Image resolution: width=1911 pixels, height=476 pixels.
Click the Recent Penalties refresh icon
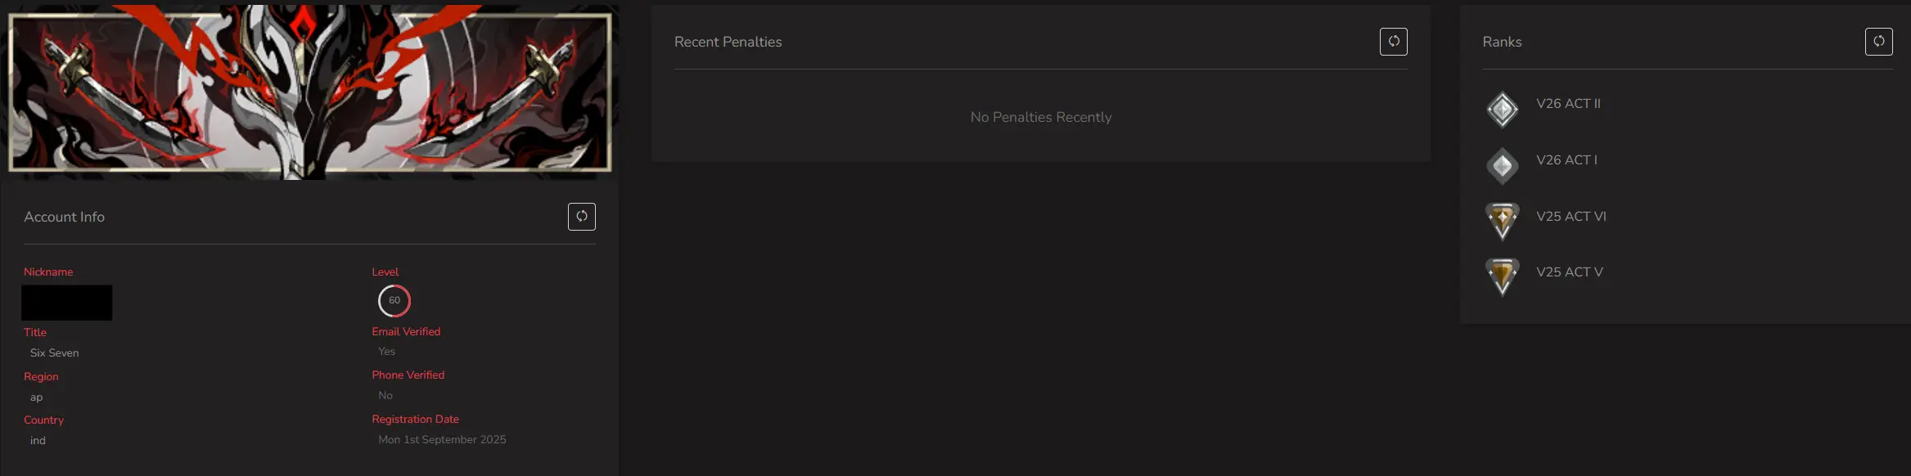(1393, 42)
